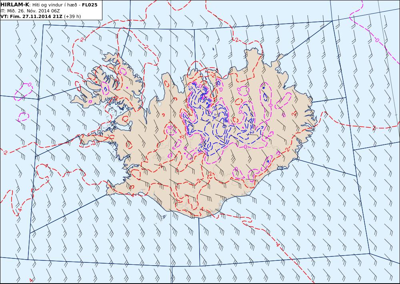This screenshot has width=400, height=284.
Task: Click the text "Hiti og vindur í hæð"
Action: [x=54, y=5]
